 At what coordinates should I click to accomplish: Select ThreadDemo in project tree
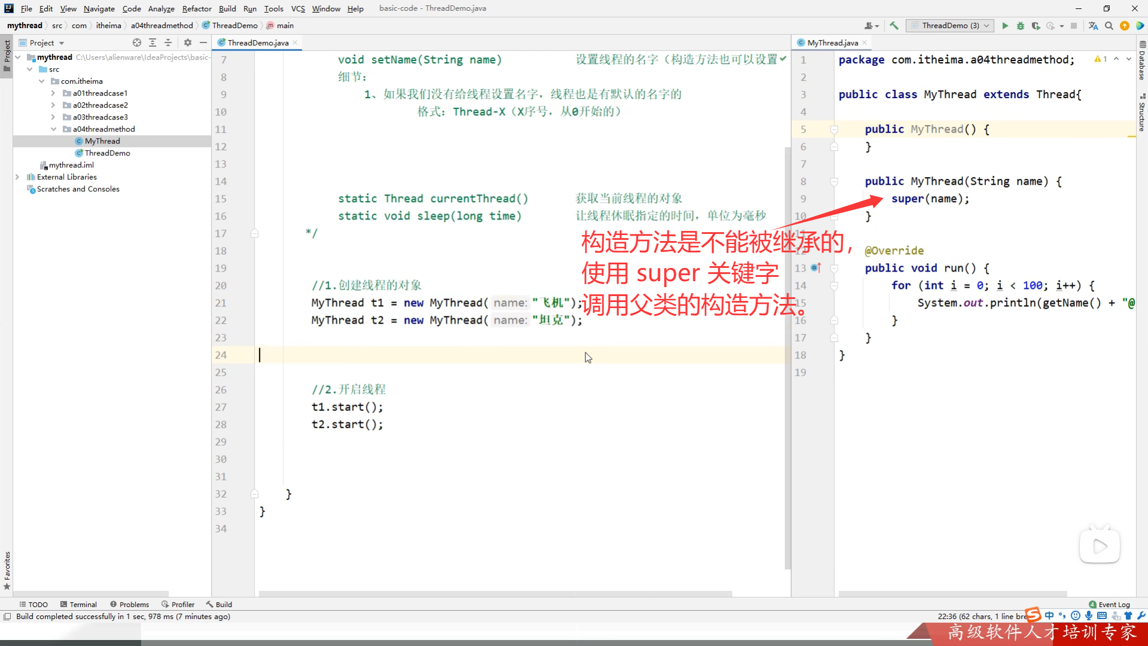107,153
